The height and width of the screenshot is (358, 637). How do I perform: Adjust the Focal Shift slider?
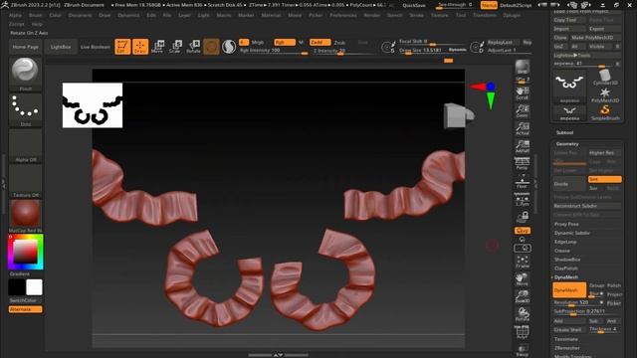tap(431, 42)
